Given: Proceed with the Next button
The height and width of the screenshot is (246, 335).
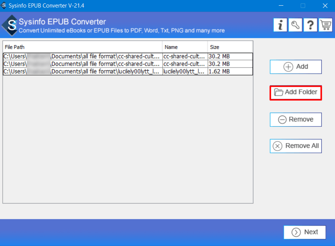Looking at the screenshot, I should (305, 232).
